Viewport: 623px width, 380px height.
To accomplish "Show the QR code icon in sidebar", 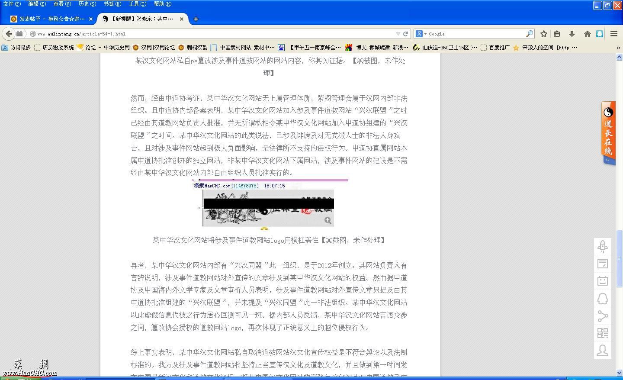I will pos(603,333).
